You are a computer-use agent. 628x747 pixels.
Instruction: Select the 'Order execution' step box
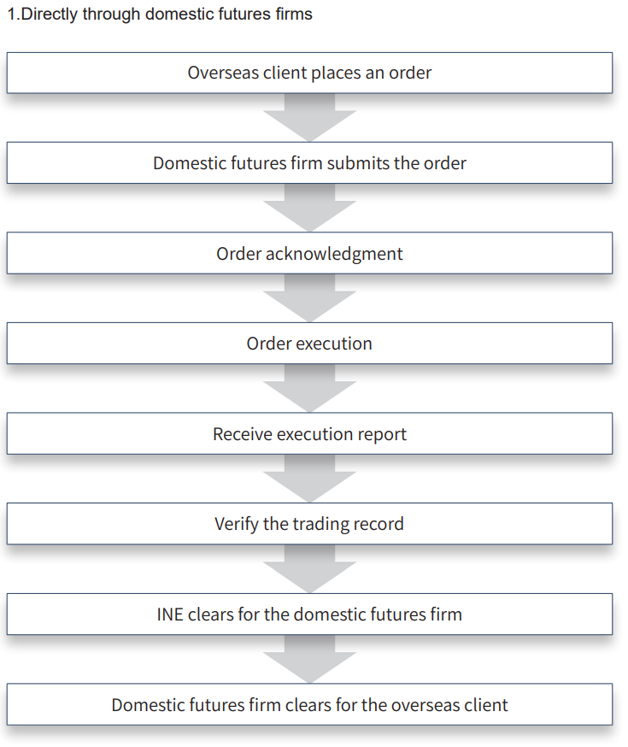tap(309, 344)
